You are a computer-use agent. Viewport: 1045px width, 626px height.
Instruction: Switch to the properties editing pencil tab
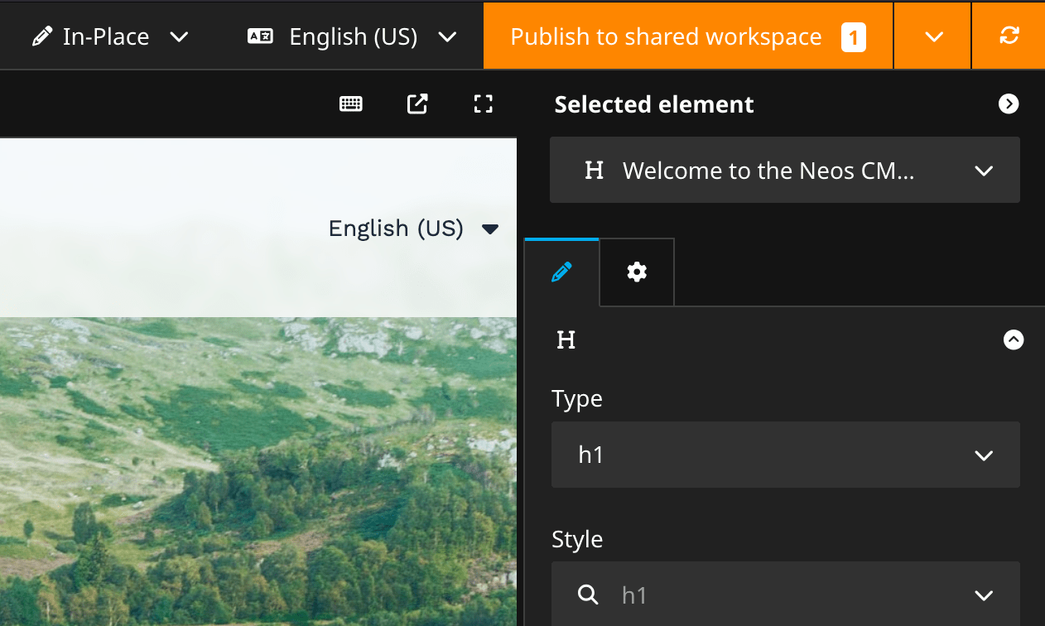click(561, 272)
